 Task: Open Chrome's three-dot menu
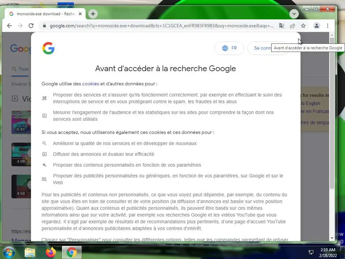[x=327, y=26]
